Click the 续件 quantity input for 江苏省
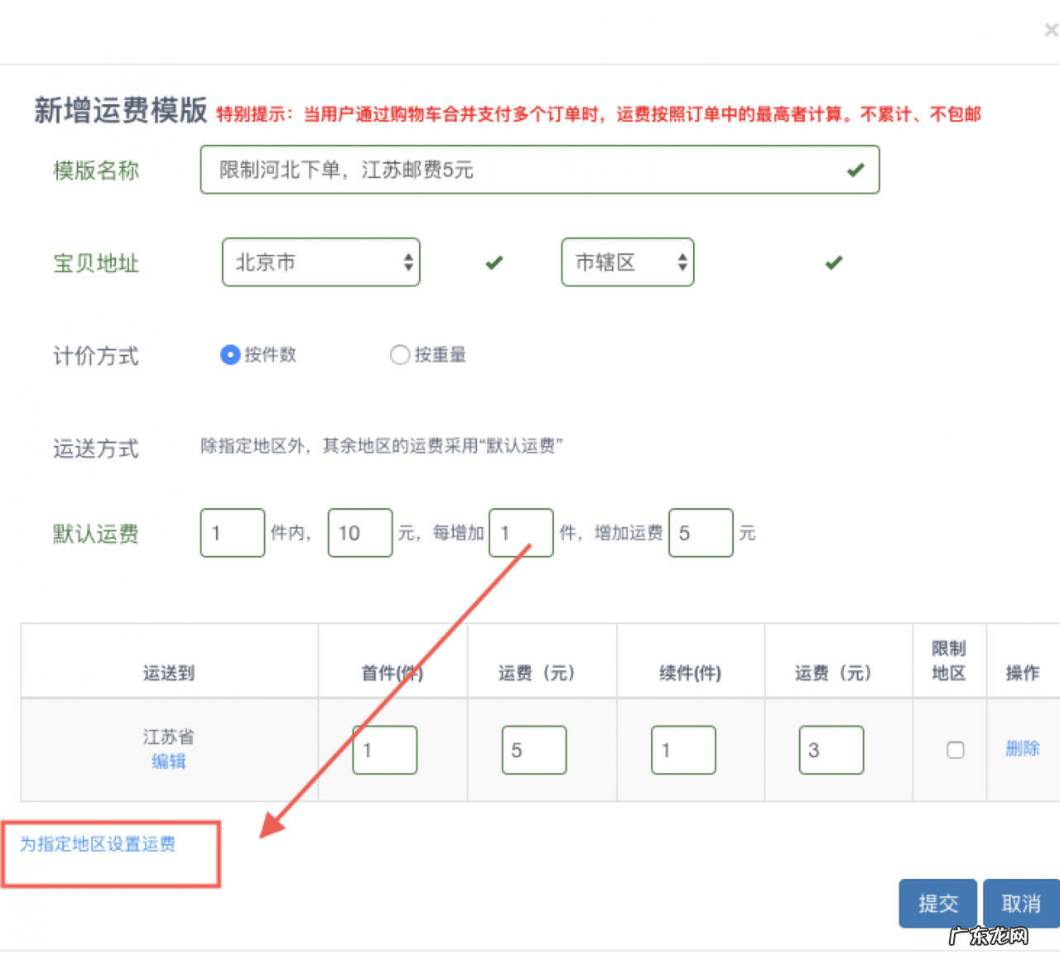Viewport: 1060px width, 960px height. (683, 750)
